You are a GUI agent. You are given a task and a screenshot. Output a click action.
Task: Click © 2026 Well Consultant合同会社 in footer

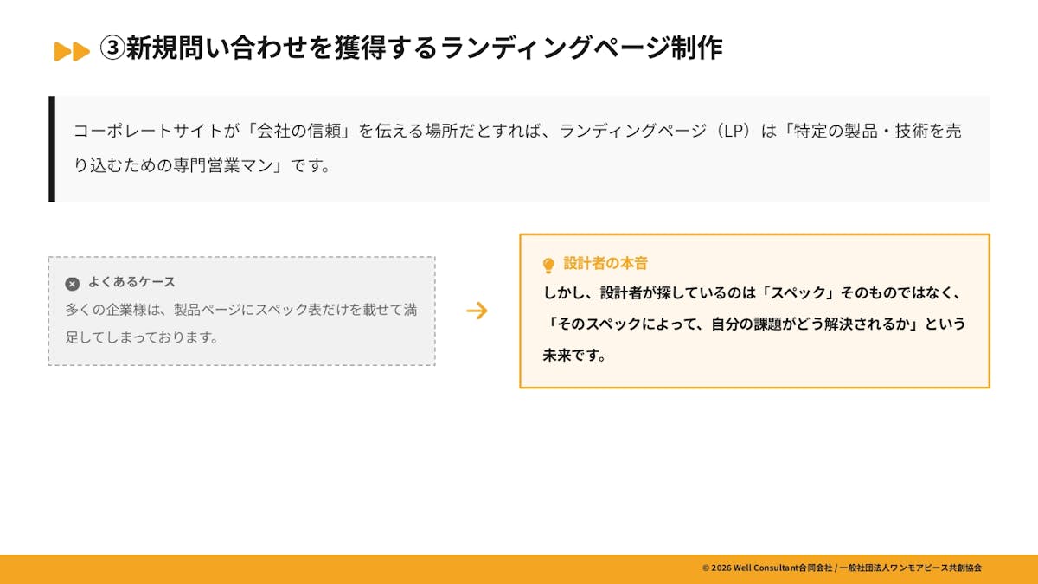point(766,568)
